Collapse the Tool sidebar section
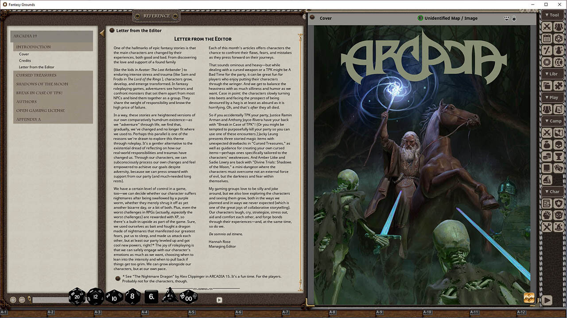The height and width of the screenshot is (318, 567). 552,15
